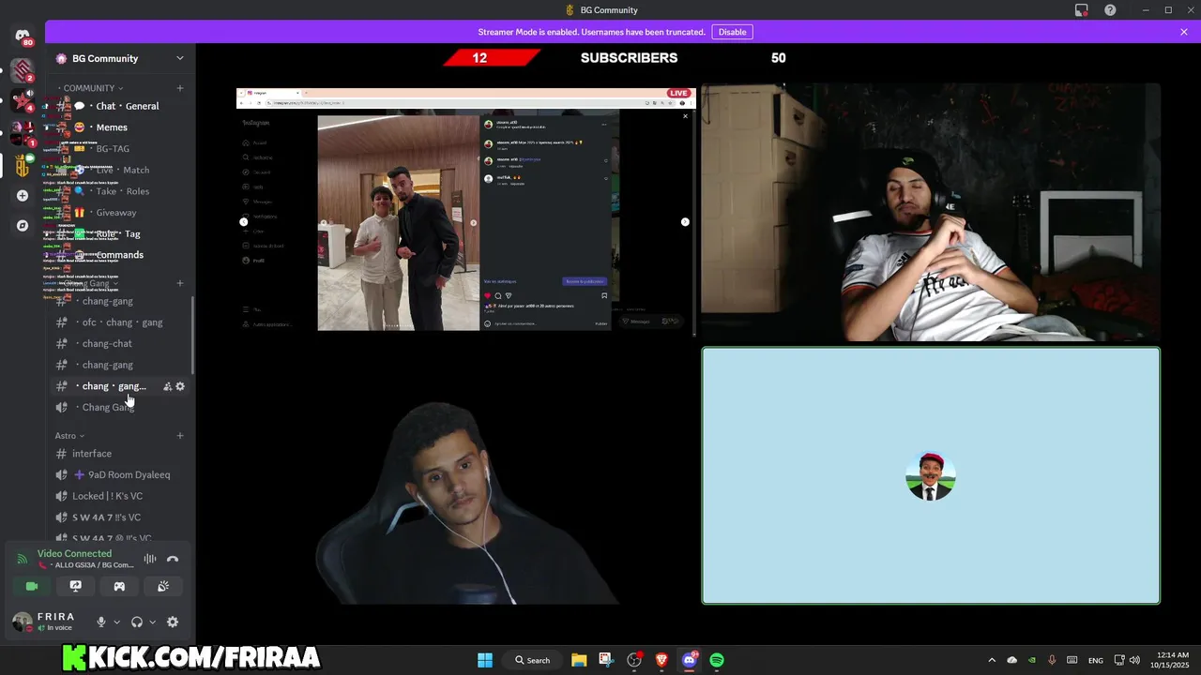Click Add a Server plus icon
The height and width of the screenshot is (675, 1201).
coord(23,196)
